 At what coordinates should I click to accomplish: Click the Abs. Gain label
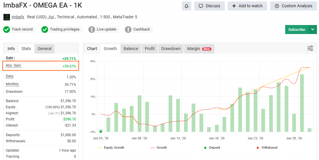[x=14, y=65]
